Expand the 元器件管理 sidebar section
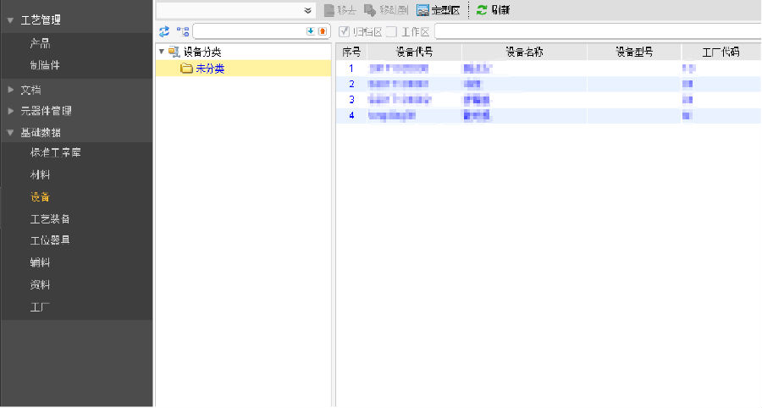762x408 pixels. tap(11, 111)
